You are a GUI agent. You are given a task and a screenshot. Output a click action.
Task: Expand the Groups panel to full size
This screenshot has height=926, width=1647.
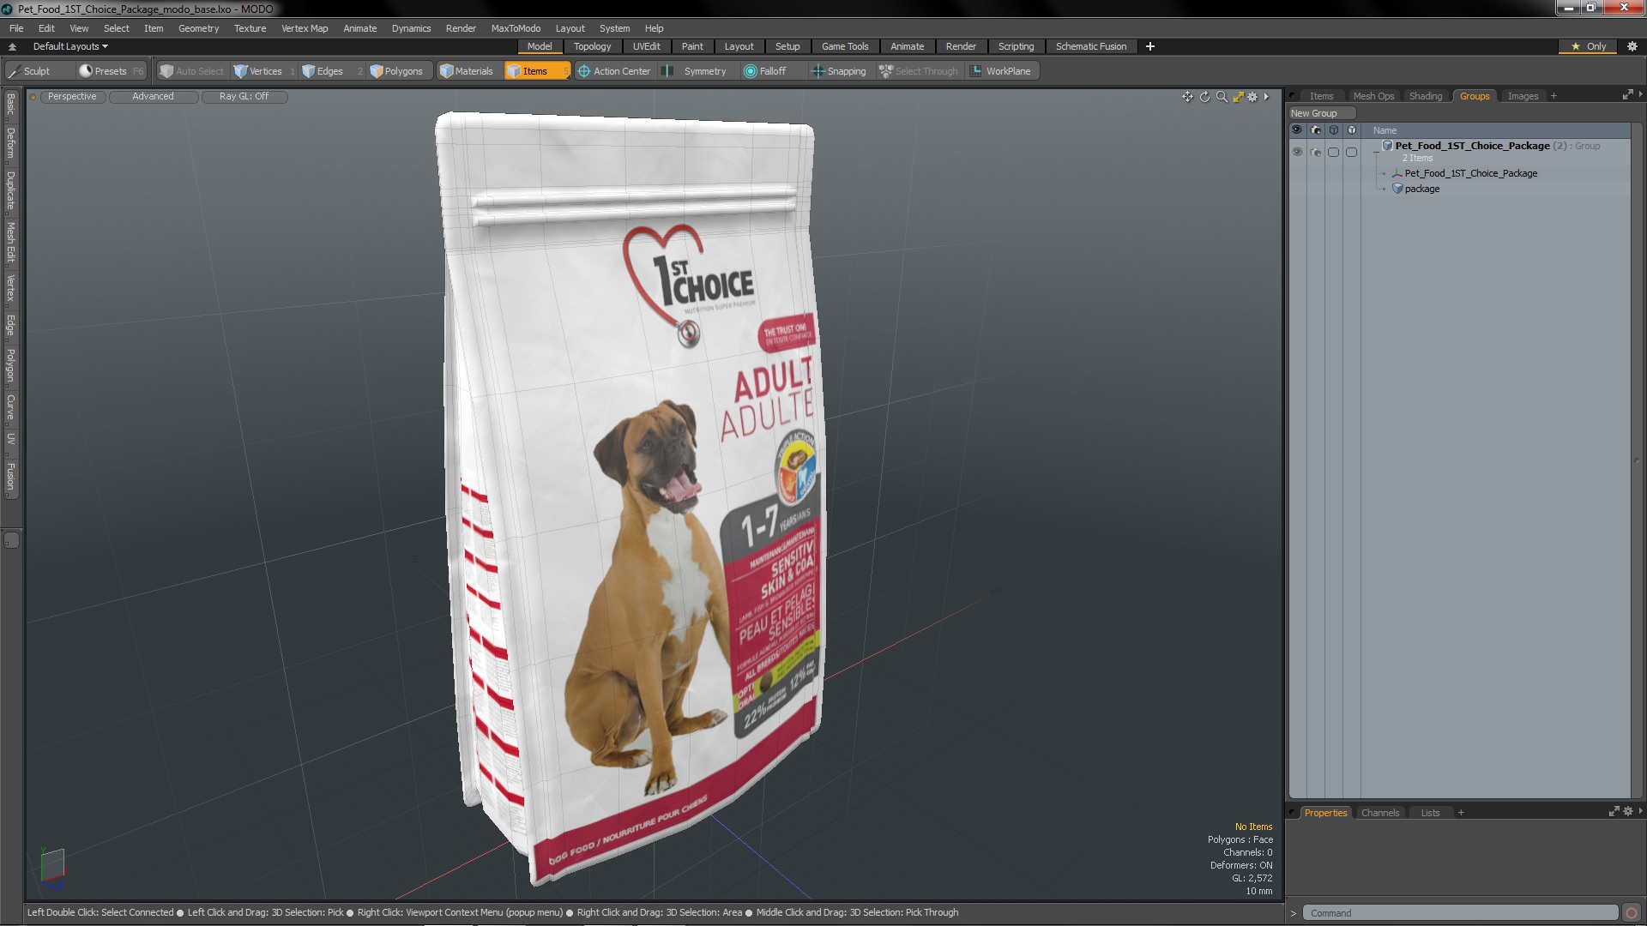click(1627, 95)
